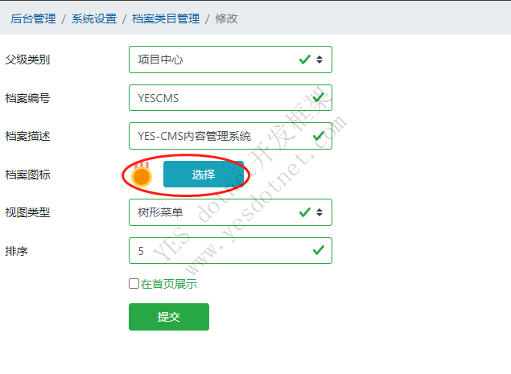Open the 视图类型 dropdown showing 树形菜单

(230, 212)
